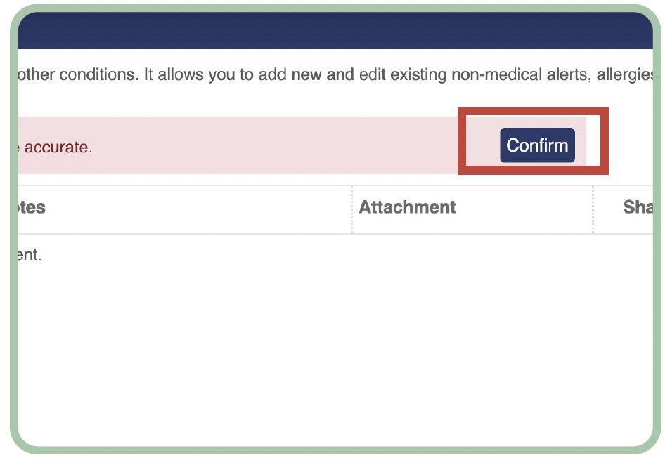The height and width of the screenshot is (458, 665).
Task: Click the empty white area below the table
Action: (335, 351)
